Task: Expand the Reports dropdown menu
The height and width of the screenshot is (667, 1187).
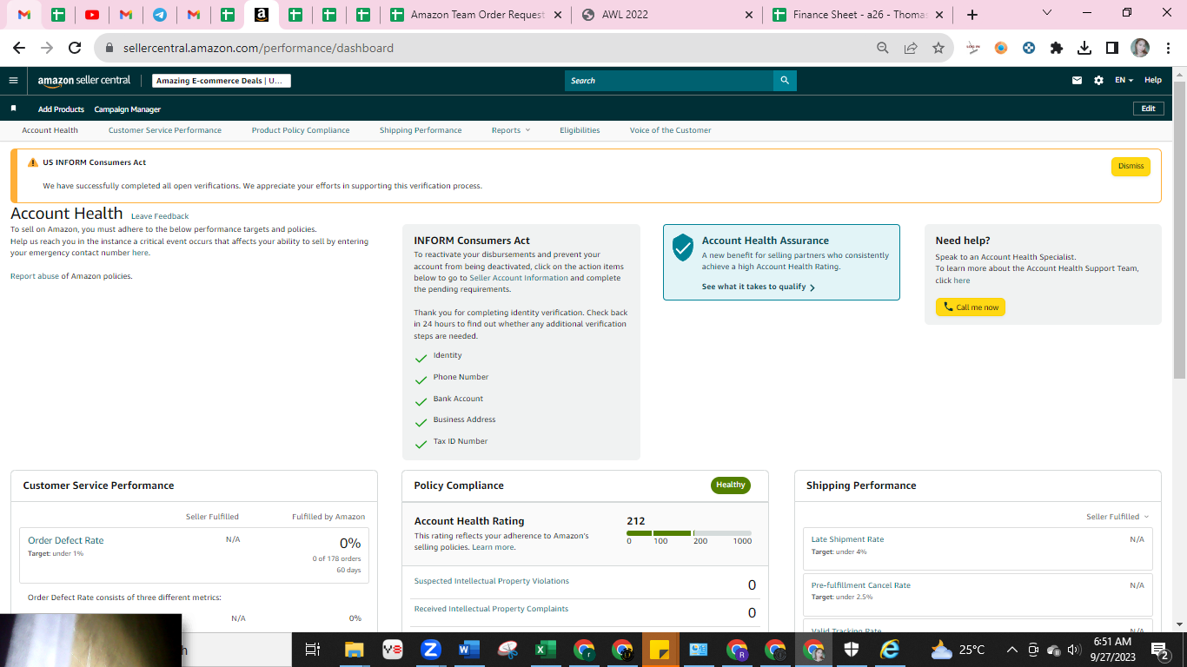Action: [510, 130]
